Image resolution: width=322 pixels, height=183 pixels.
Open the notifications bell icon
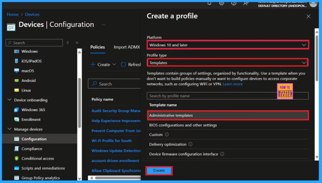click(x=209, y=3)
